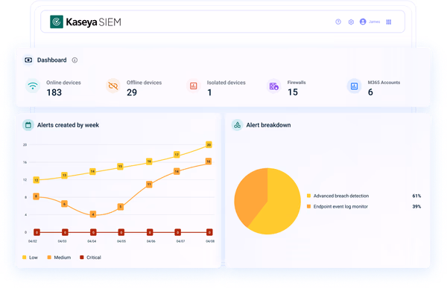Screen dimensions: 447x288
Task: Click the Isolated devices icon
Action: [x=193, y=86]
